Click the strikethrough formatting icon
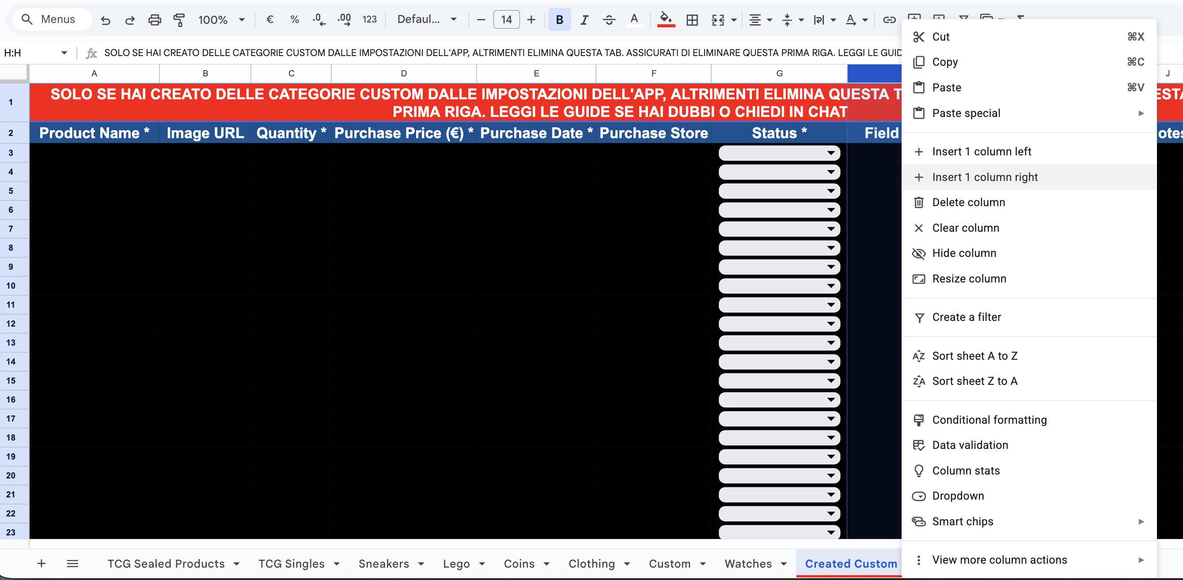1183x580 pixels. point(609,20)
